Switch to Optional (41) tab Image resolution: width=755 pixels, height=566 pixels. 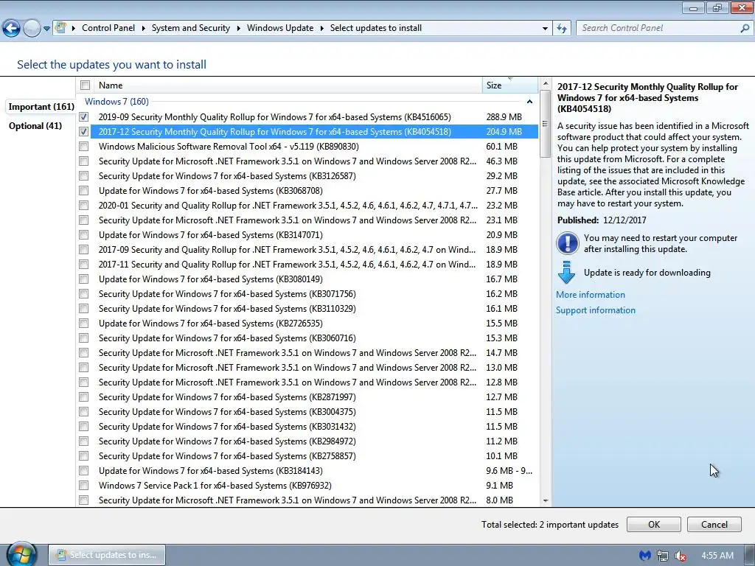35,126
